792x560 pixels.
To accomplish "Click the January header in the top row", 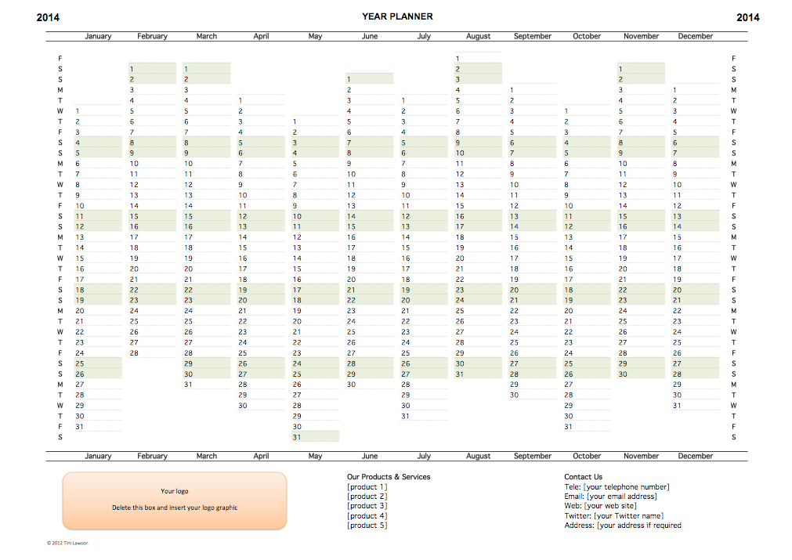I will pos(98,36).
